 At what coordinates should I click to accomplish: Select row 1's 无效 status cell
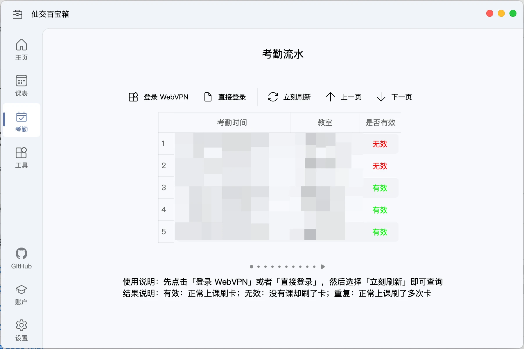point(380,144)
